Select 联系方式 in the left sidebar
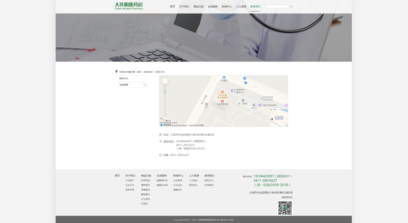Screen dimensions: 408x223 (124, 78)
